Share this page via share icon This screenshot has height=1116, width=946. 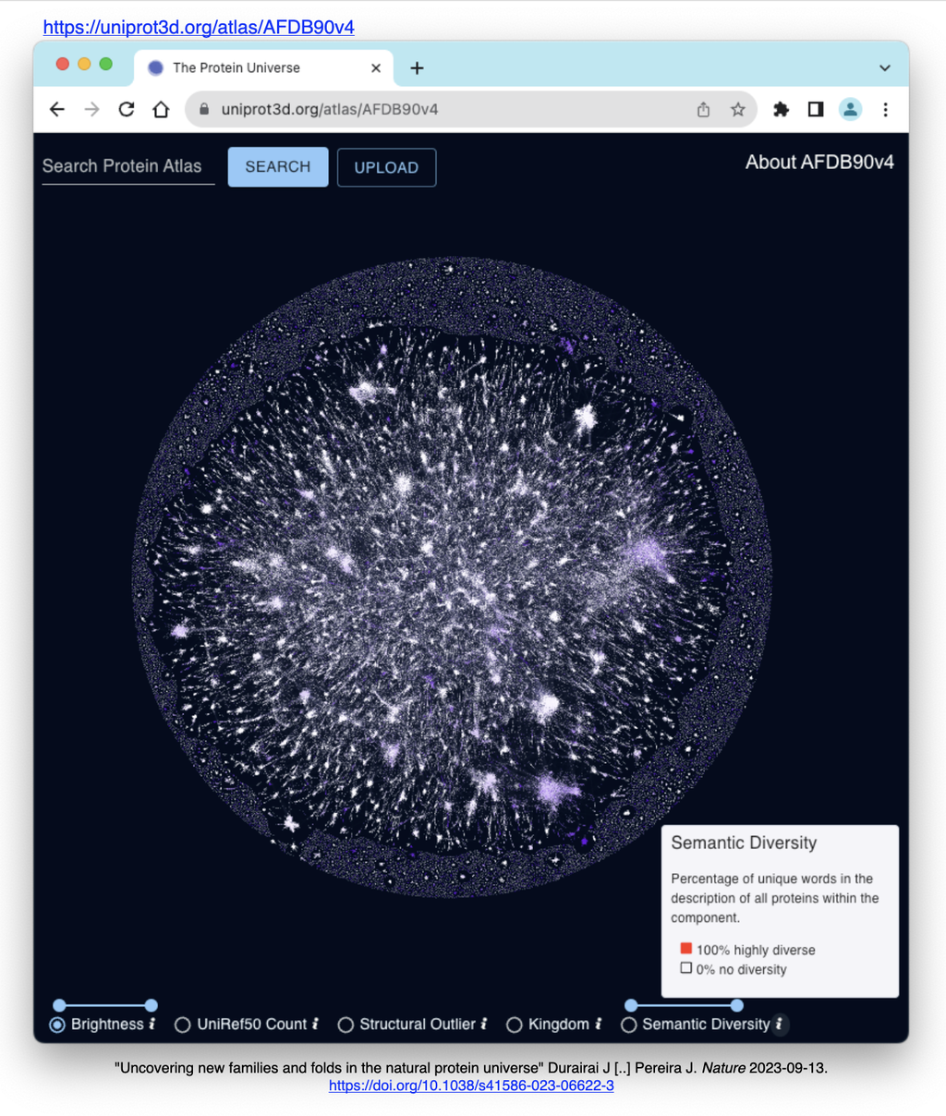click(x=703, y=109)
